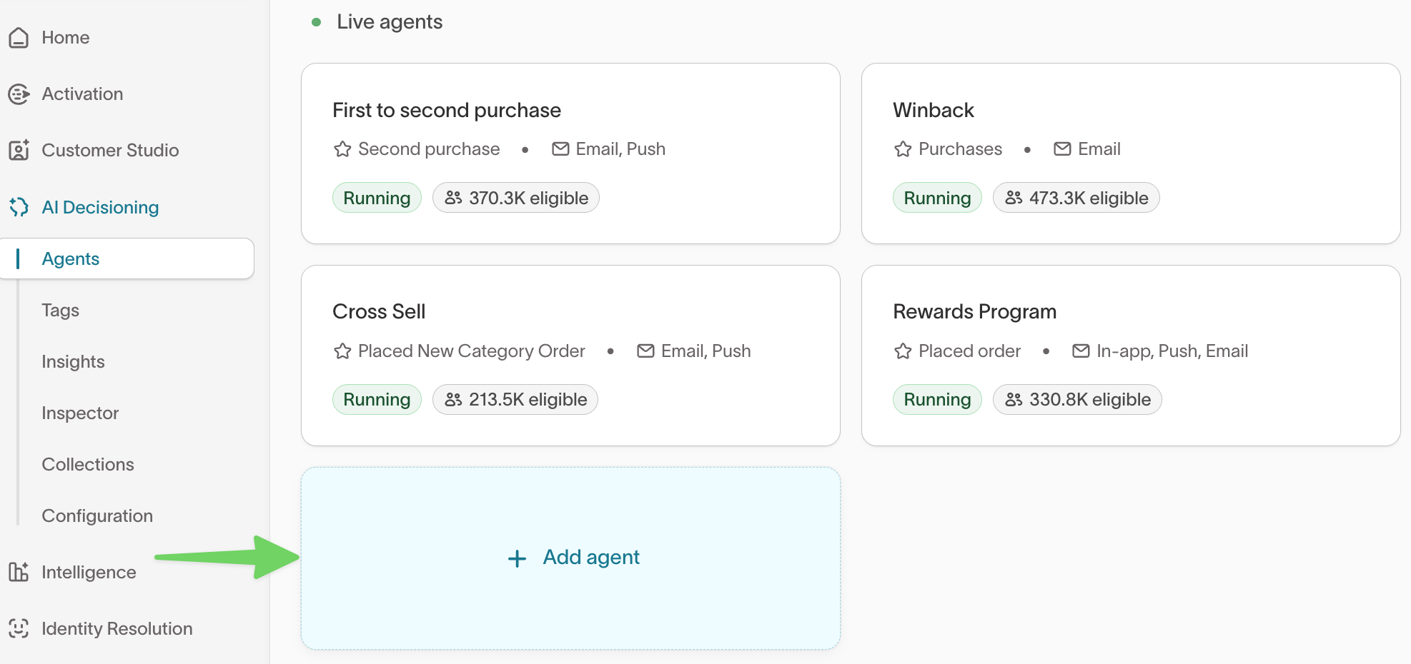Screen dimensions: 1411x664
Task: Toggle the Running badge on Winback
Action: (x=937, y=197)
